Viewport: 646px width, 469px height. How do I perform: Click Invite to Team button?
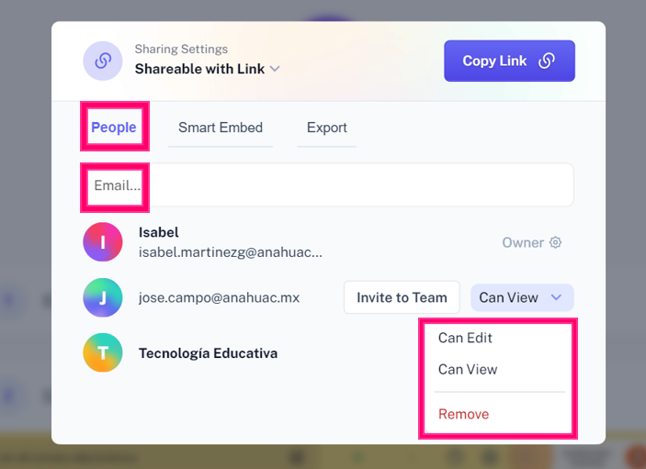coord(402,297)
